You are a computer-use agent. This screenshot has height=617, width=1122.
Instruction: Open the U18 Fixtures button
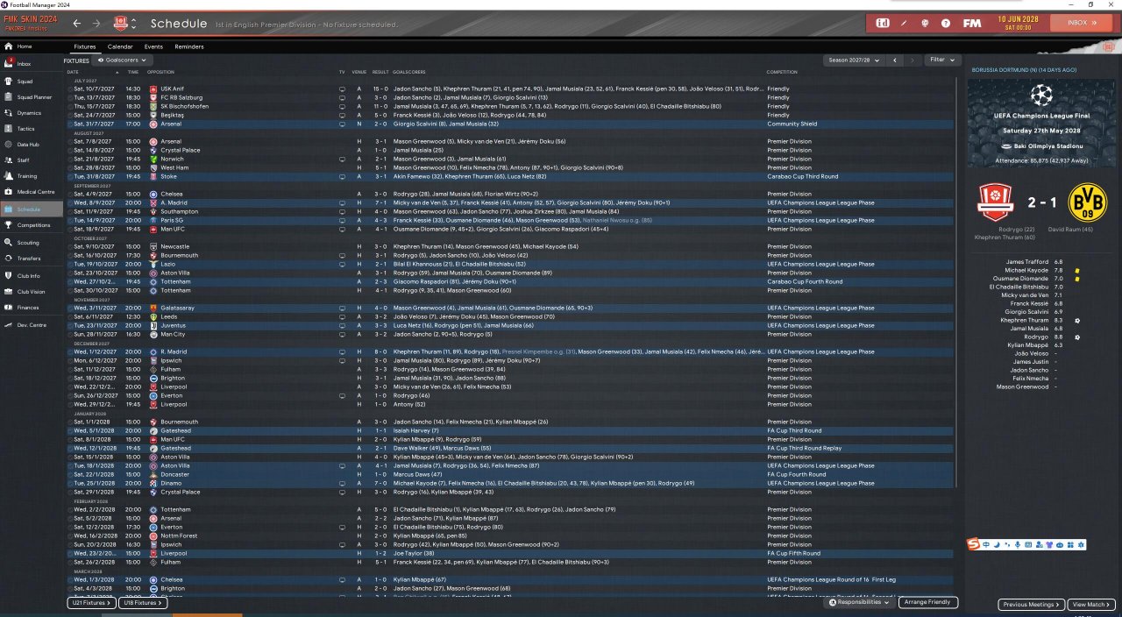[x=142, y=603]
